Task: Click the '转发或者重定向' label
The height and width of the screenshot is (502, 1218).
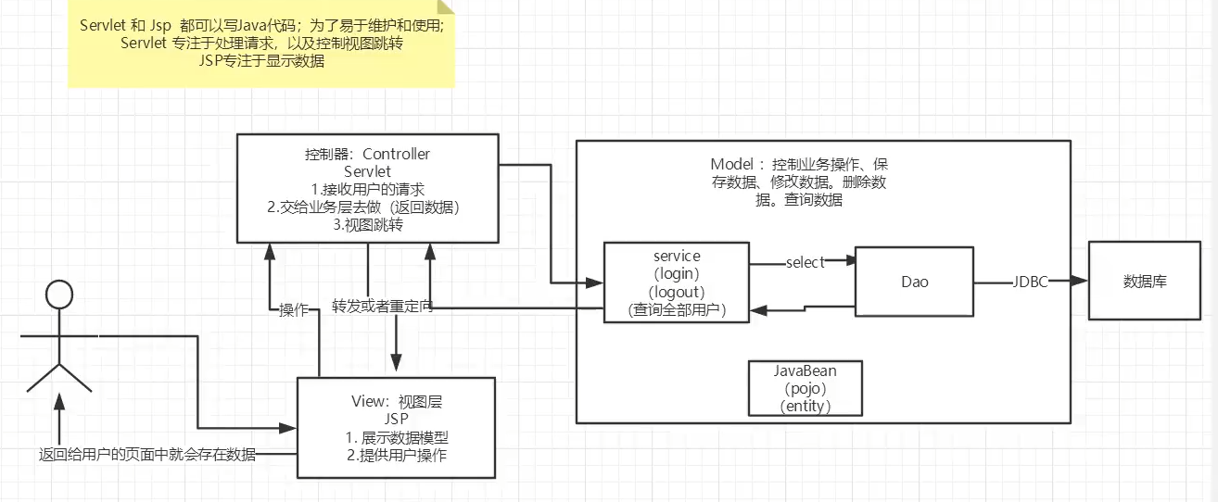Action: (382, 307)
